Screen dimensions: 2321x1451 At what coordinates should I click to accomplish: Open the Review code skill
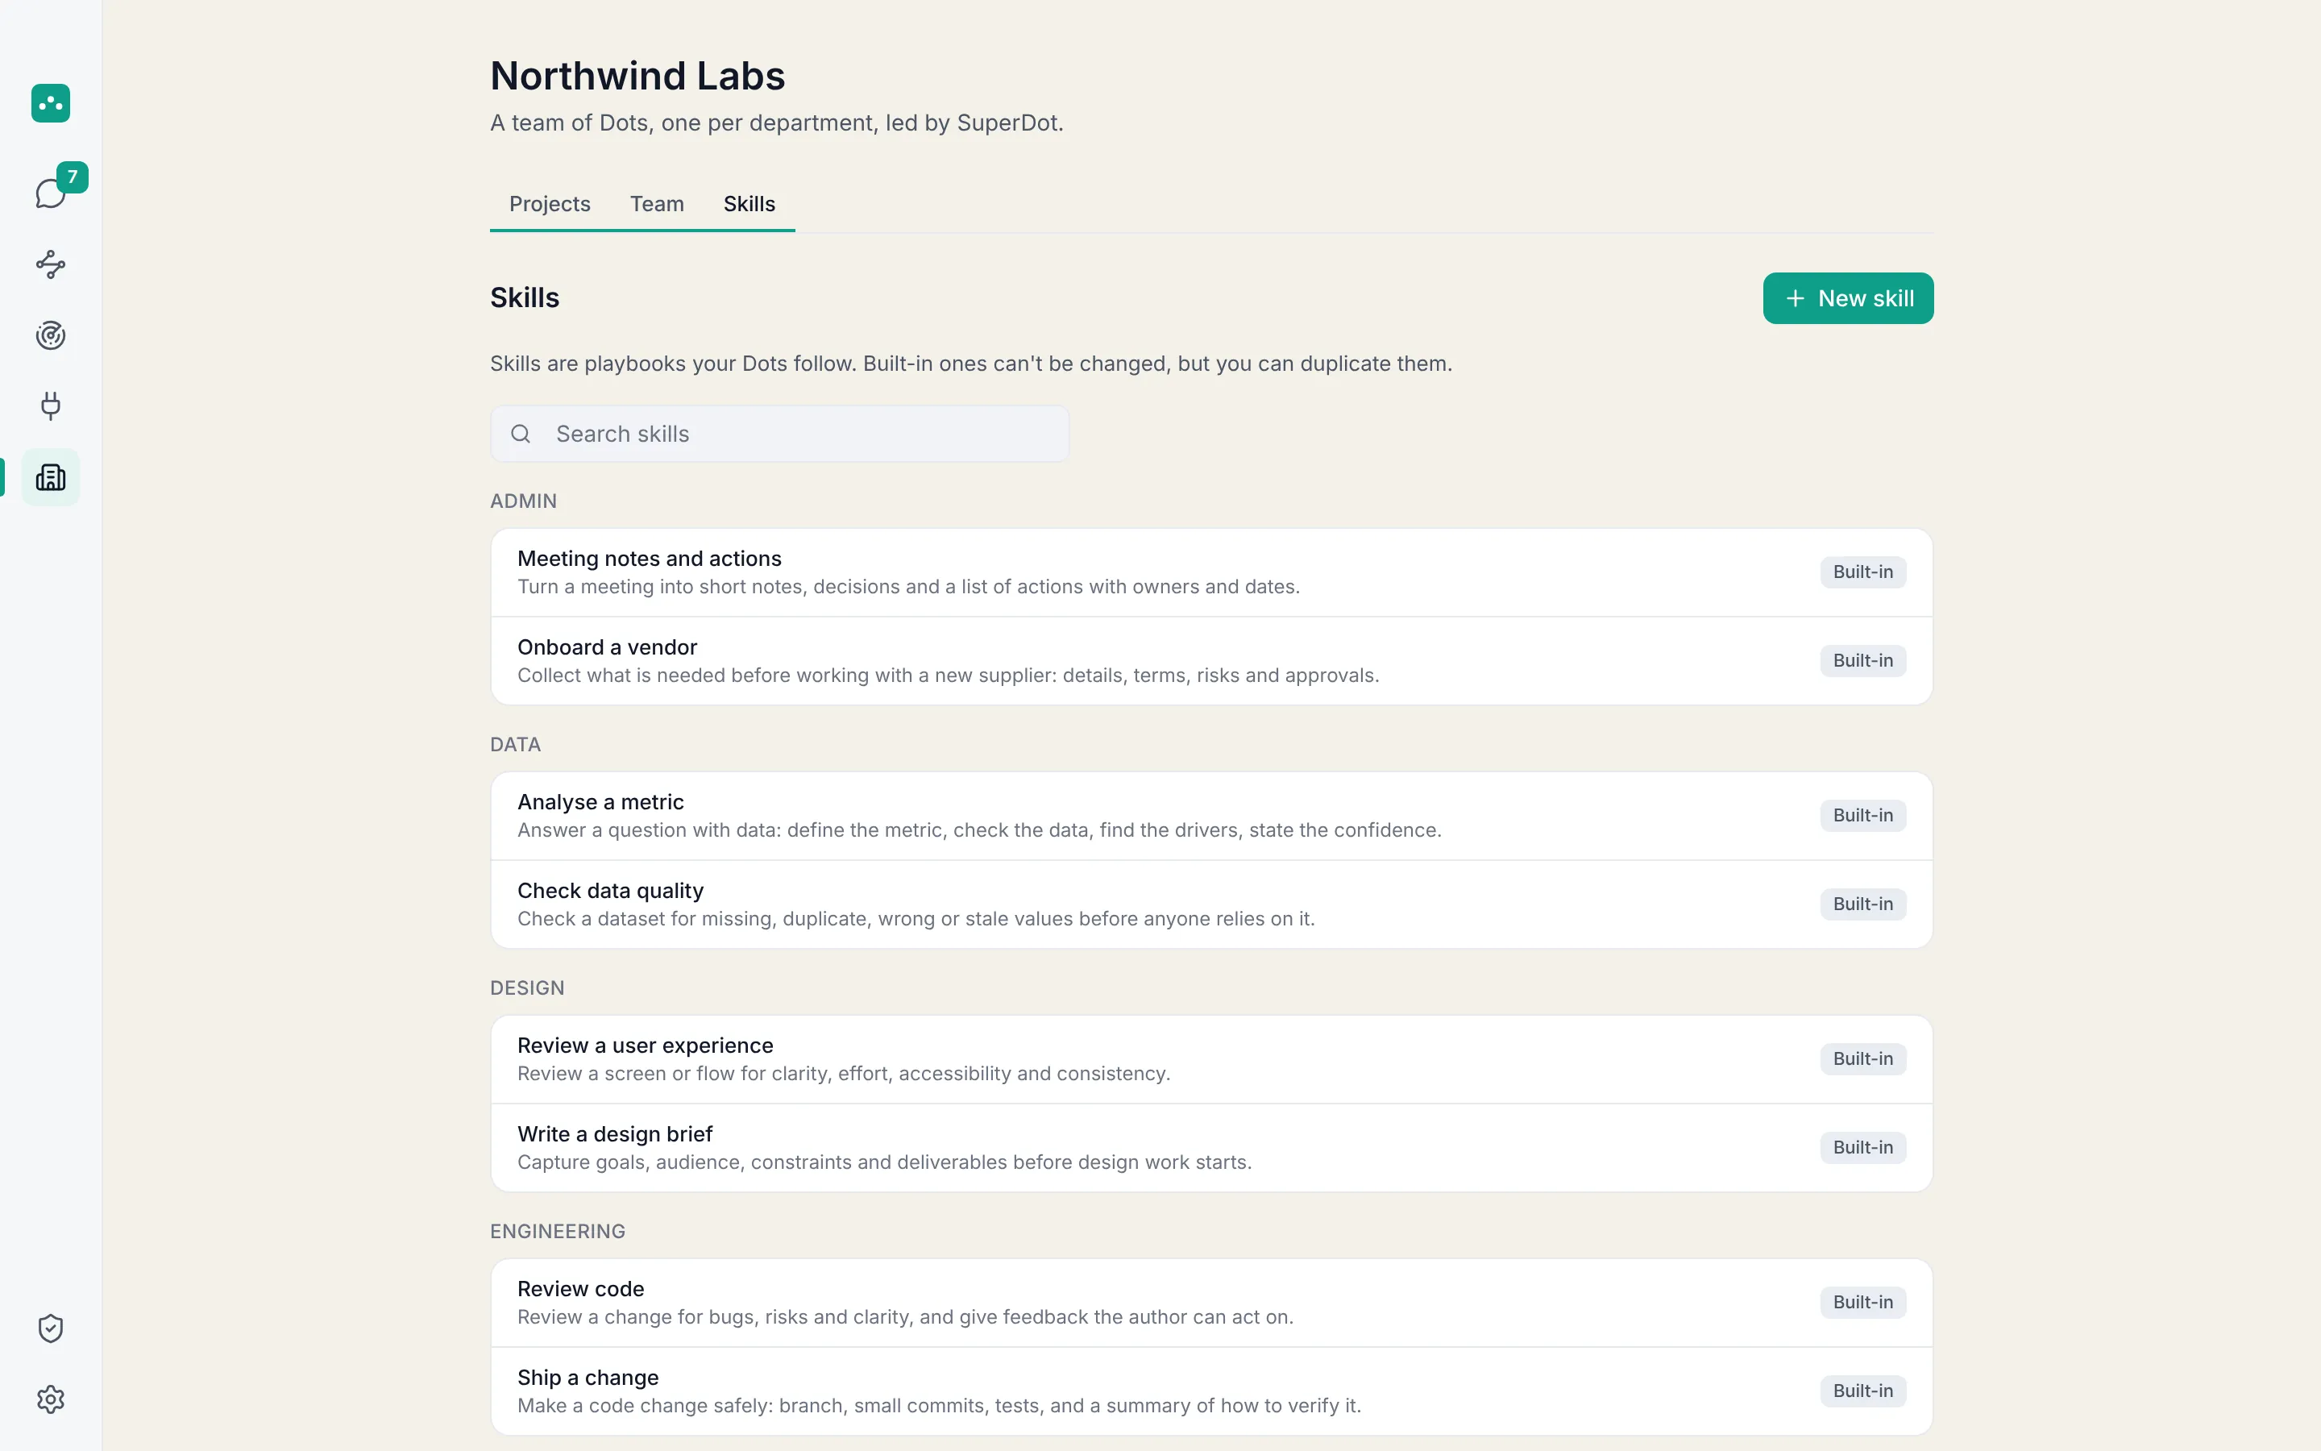(1211, 1302)
